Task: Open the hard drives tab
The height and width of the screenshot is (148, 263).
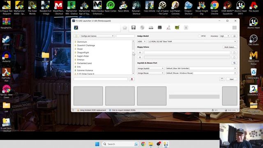Action: (x=151, y=28)
